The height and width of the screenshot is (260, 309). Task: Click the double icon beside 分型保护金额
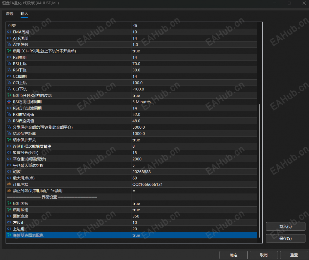click(9, 127)
